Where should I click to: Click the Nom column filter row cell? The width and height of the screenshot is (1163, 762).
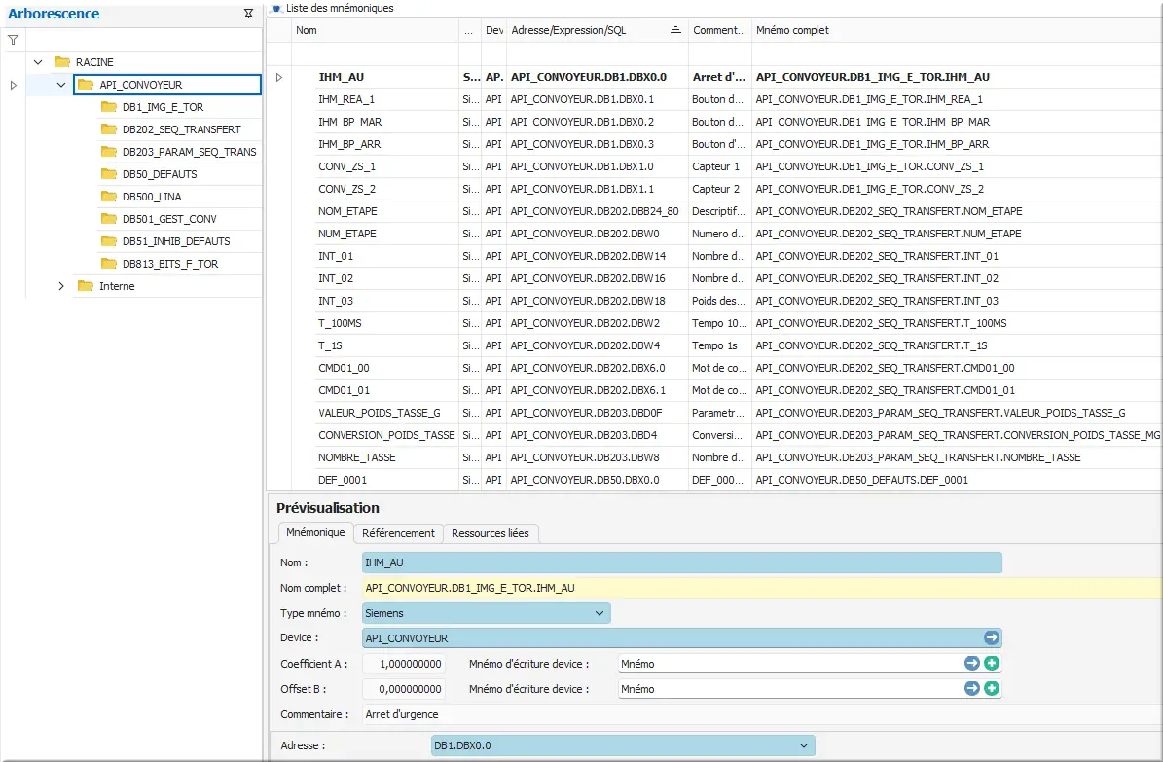[376, 54]
